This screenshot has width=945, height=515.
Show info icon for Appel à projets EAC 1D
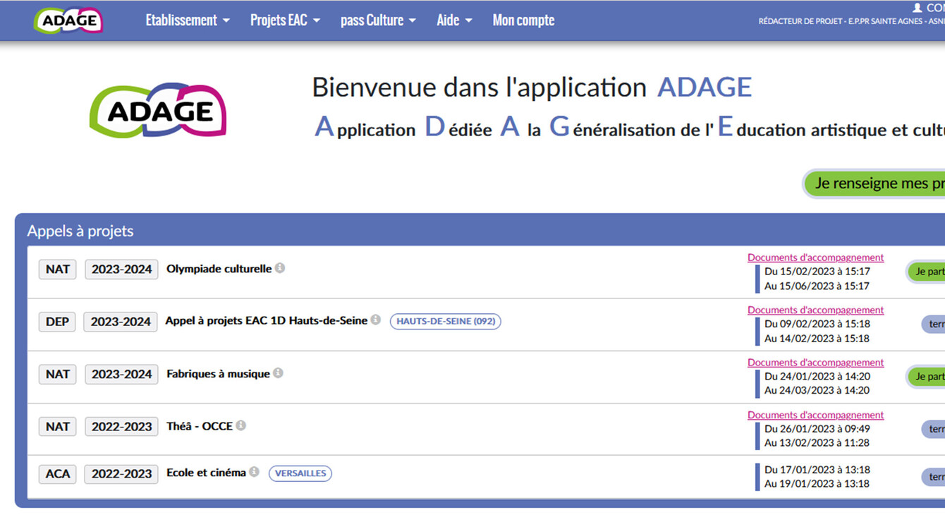pyautogui.click(x=376, y=320)
